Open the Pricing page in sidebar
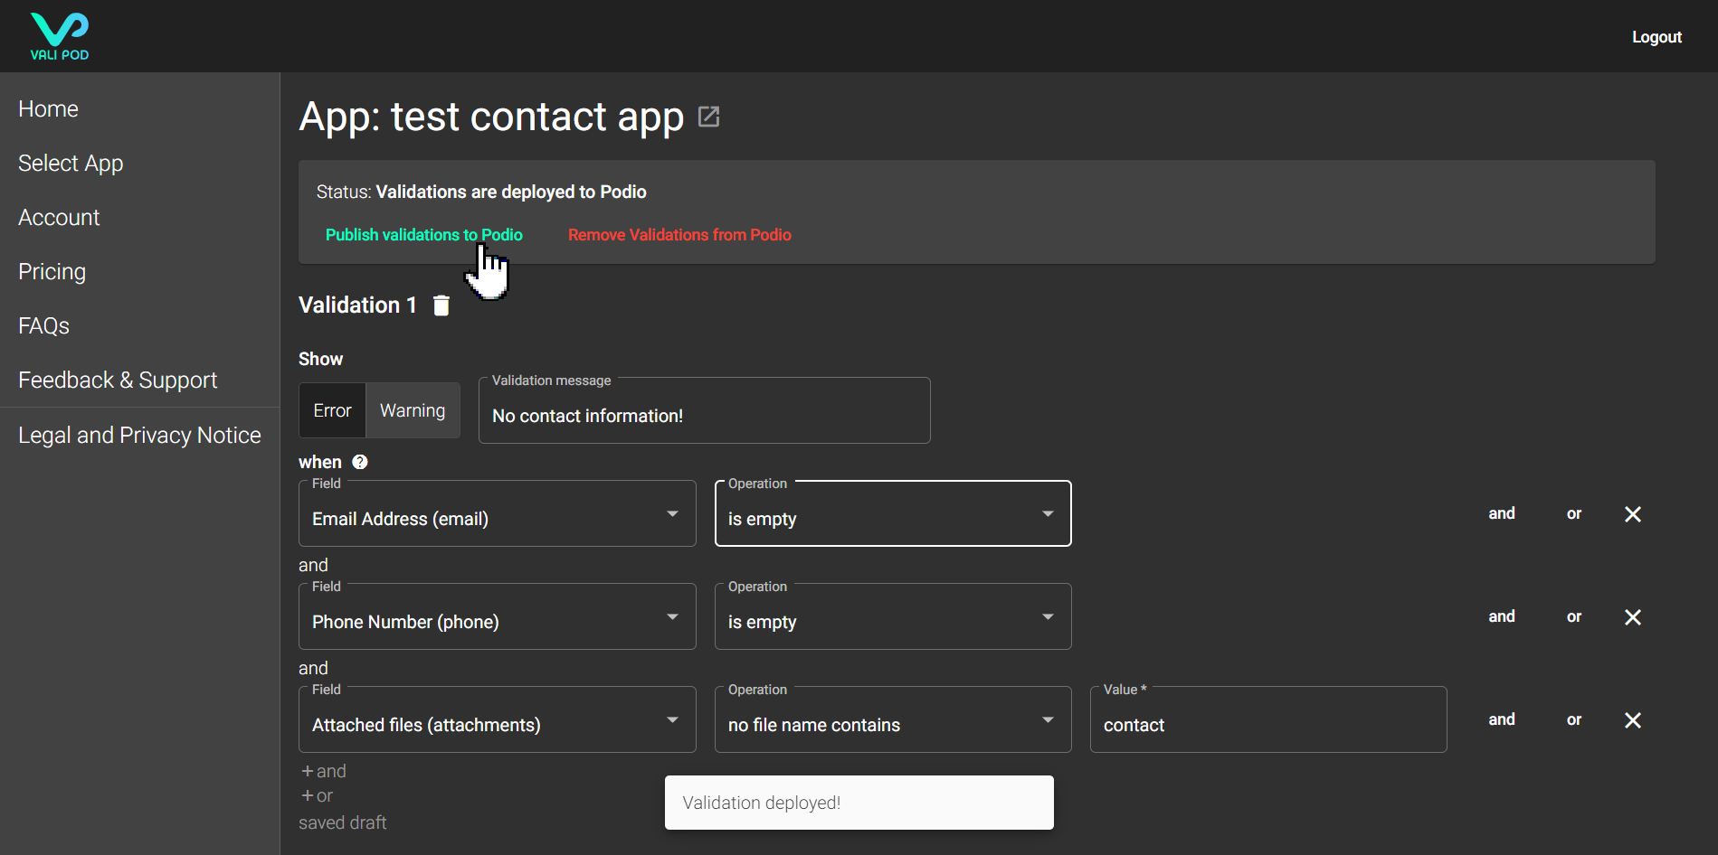This screenshot has height=855, width=1718. tap(52, 271)
